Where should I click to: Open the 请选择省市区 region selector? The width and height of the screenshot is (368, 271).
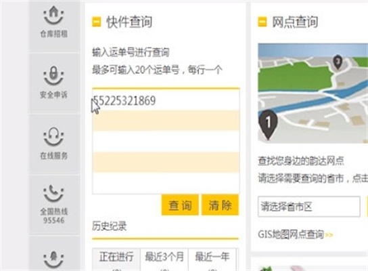[x=309, y=207]
